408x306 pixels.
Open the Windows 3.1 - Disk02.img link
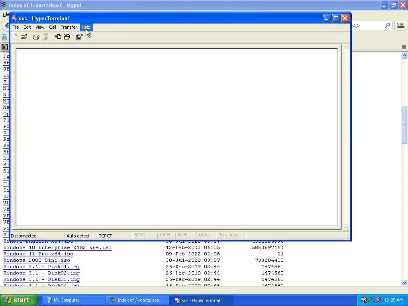coord(41,273)
